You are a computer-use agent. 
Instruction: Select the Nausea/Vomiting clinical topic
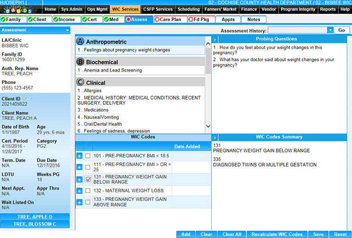[96, 117]
